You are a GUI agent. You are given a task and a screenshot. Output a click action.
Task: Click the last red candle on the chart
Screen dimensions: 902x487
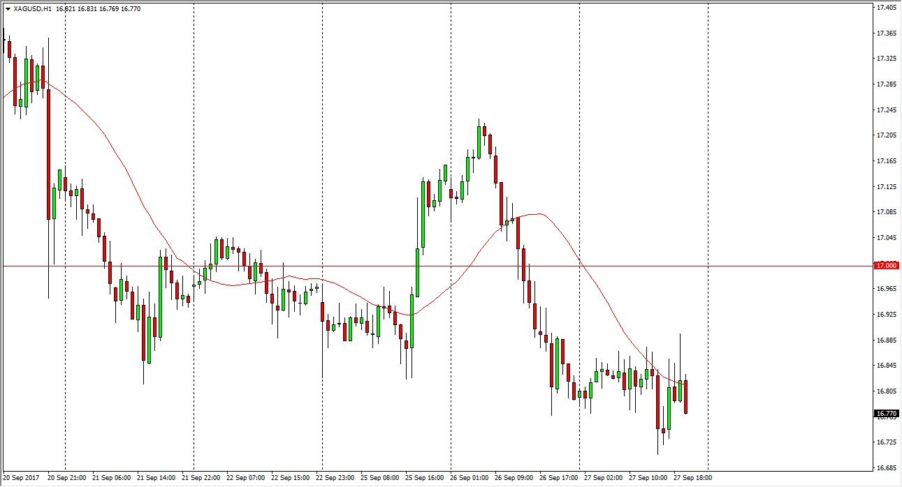686,396
